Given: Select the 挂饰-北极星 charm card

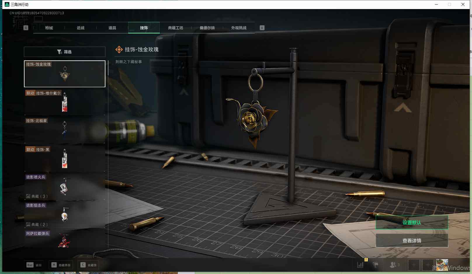Looking at the screenshot, I should coord(65,130).
